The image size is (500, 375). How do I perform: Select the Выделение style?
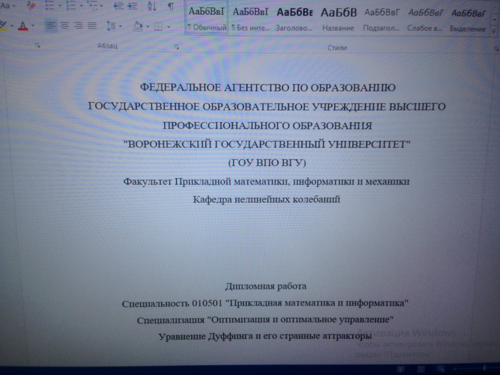tap(468, 21)
